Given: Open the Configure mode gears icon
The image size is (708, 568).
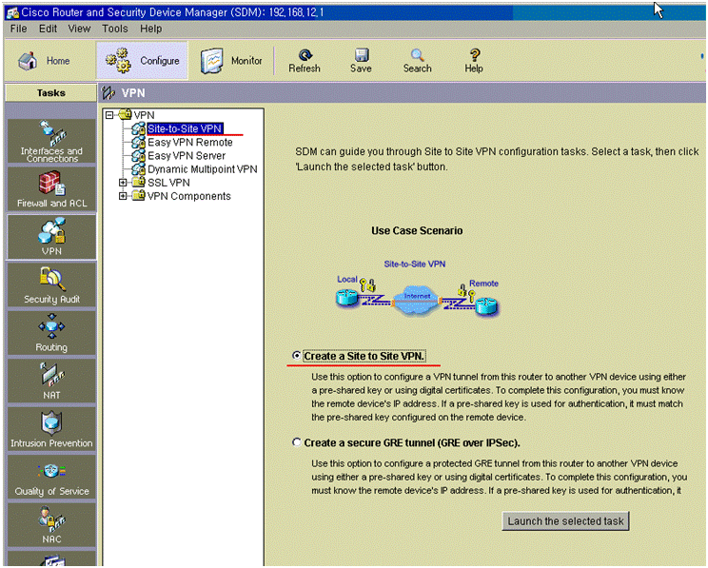Looking at the screenshot, I should [x=118, y=61].
